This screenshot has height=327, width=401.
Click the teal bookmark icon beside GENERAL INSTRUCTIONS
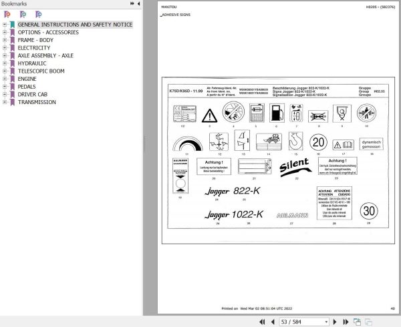coord(12,25)
